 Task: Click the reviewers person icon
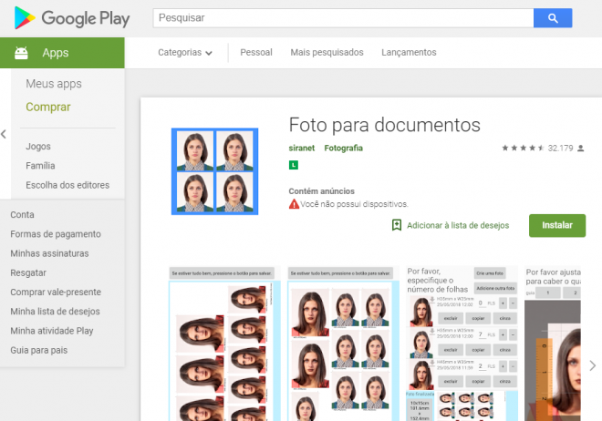click(x=580, y=148)
